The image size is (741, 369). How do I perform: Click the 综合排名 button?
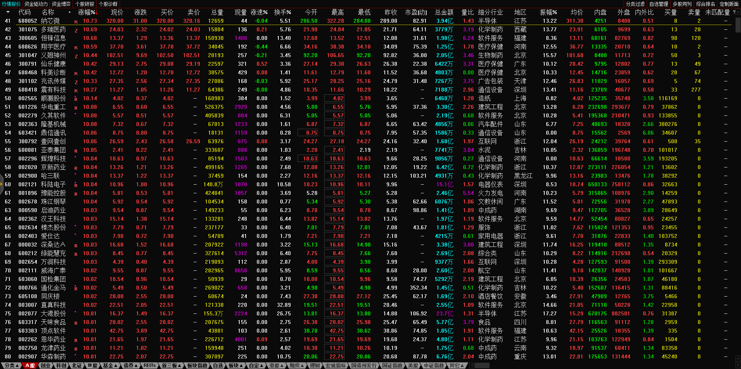click(x=705, y=4)
